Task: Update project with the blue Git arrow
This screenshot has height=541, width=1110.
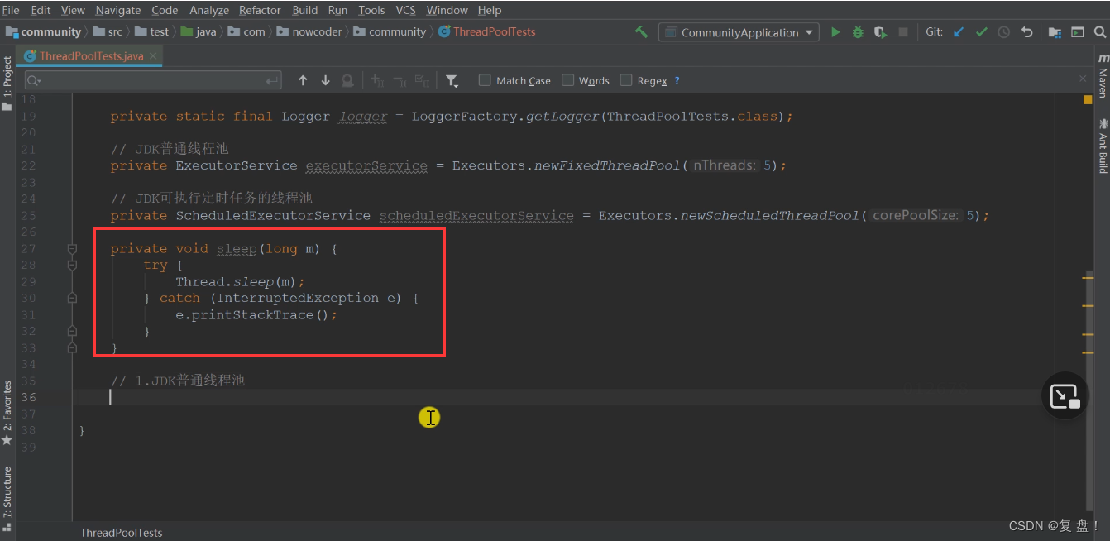Action: point(959,32)
